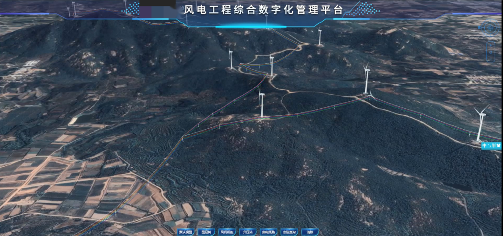Viewport: 503px width, 236px height.
Task: Click the top of the vertical zoom control
Action: coord(491,44)
